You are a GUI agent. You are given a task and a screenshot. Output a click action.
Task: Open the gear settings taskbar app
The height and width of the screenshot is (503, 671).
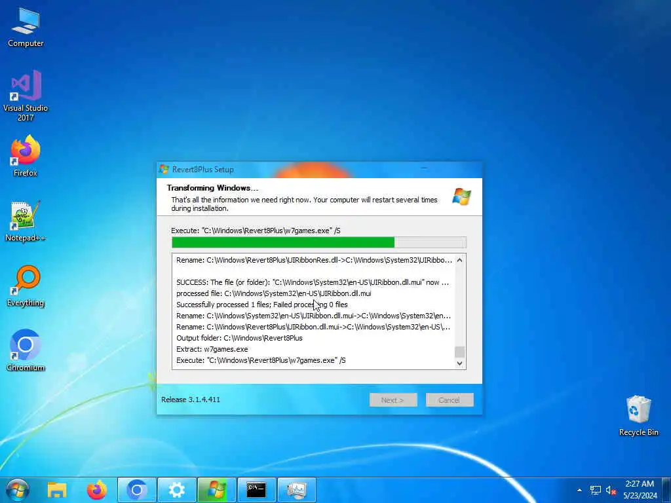[x=177, y=490]
